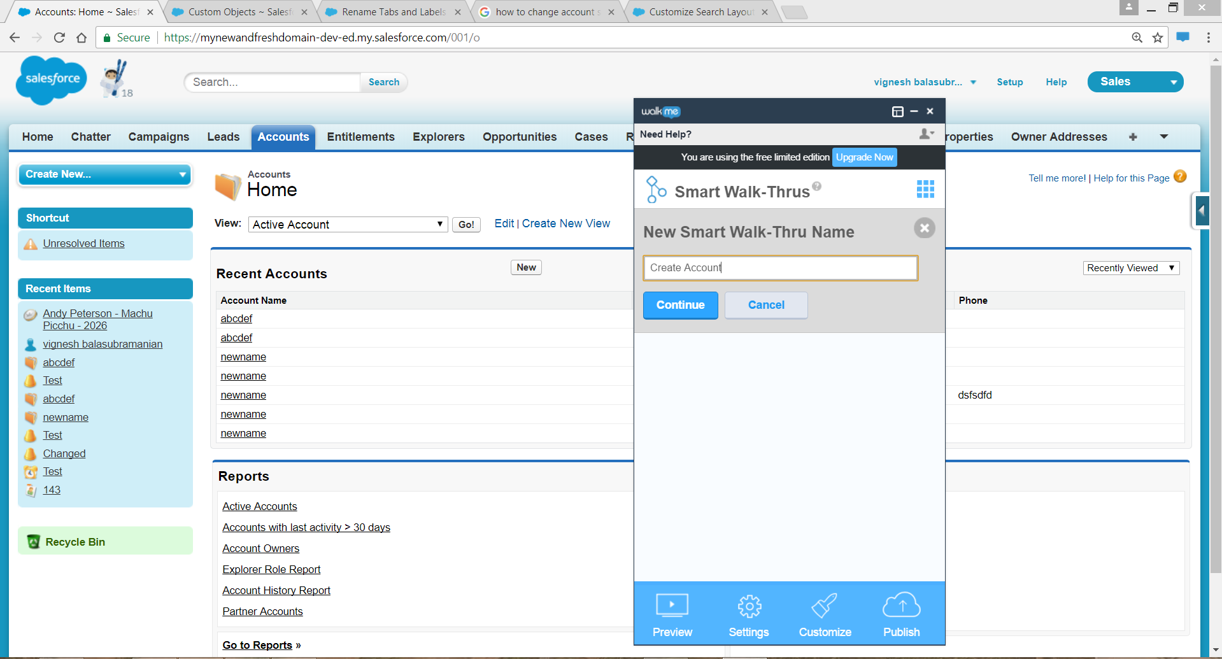Open Recently Viewed dropdown
This screenshot has height=659, width=1222.
click(1131, 268)
